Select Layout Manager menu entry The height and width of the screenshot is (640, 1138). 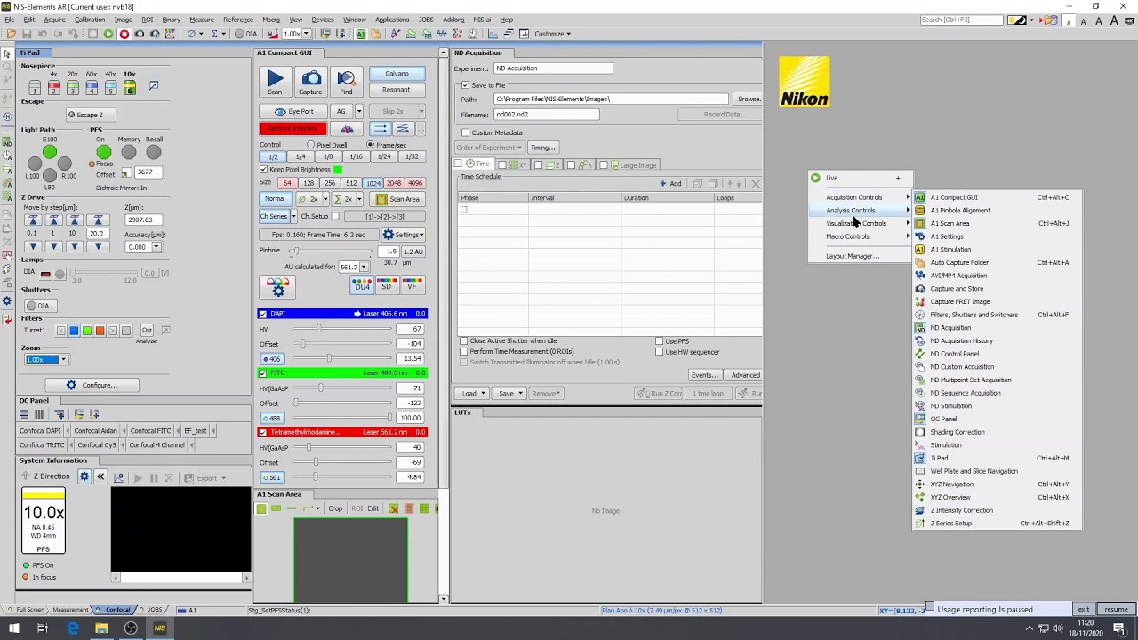(x=860, y=256)
